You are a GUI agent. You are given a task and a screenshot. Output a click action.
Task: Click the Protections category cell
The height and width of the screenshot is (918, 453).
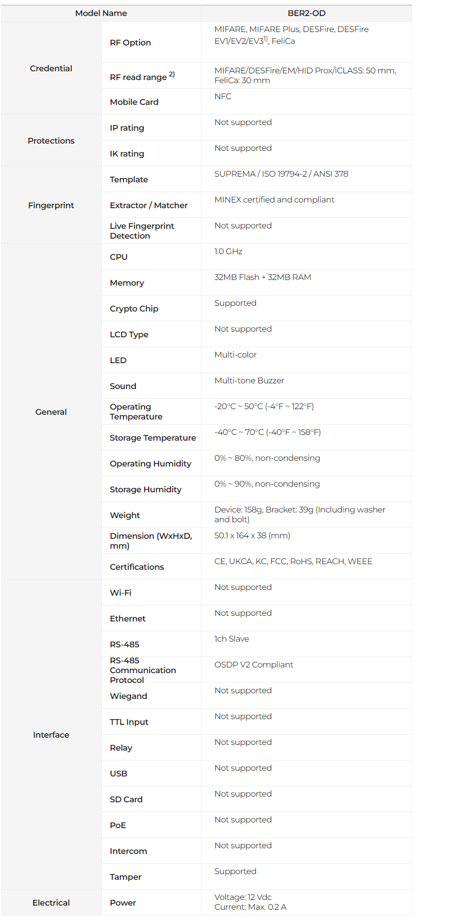tap(51, 141)
